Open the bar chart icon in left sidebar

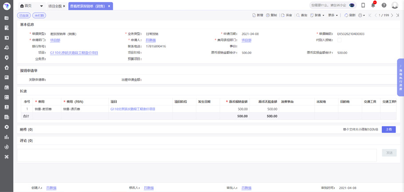click(x=6, y=137)
